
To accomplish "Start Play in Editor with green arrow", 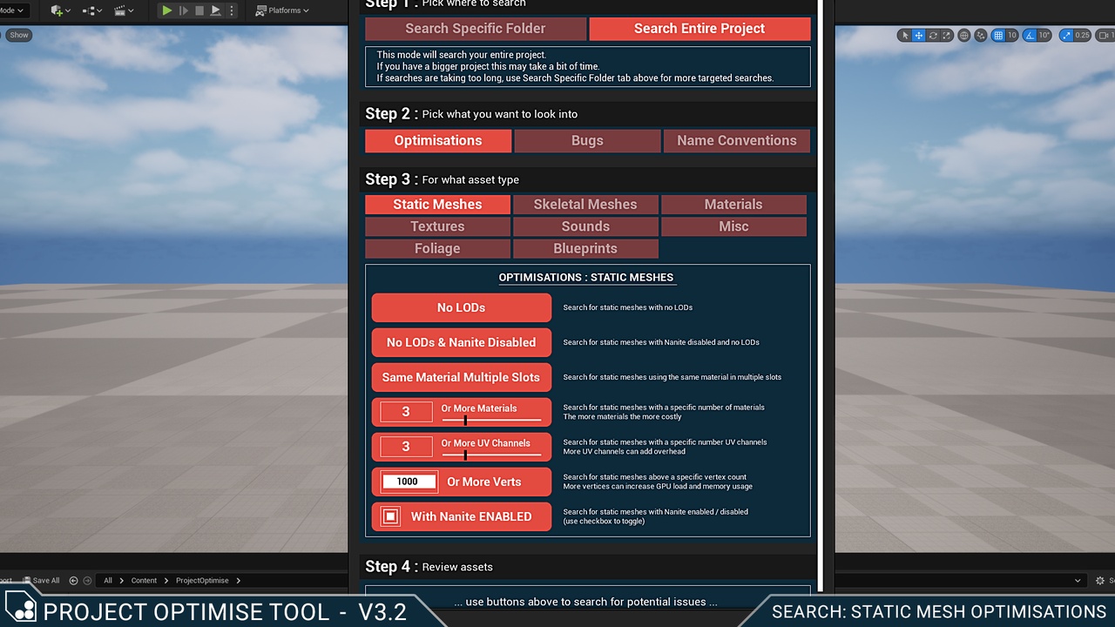I will pos(167,10).
